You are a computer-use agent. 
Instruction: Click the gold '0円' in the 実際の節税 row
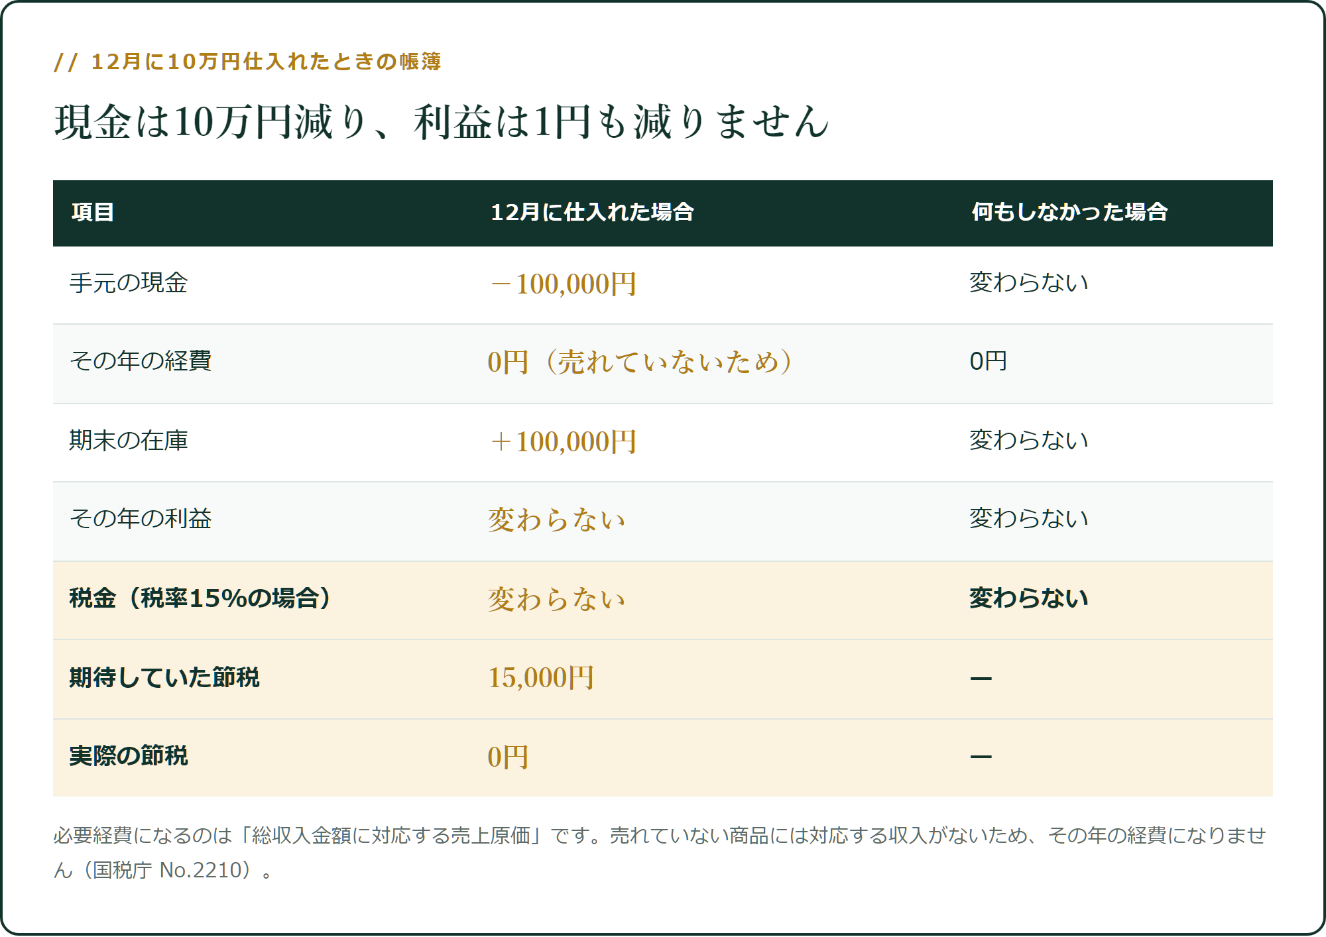coord(508,757)
